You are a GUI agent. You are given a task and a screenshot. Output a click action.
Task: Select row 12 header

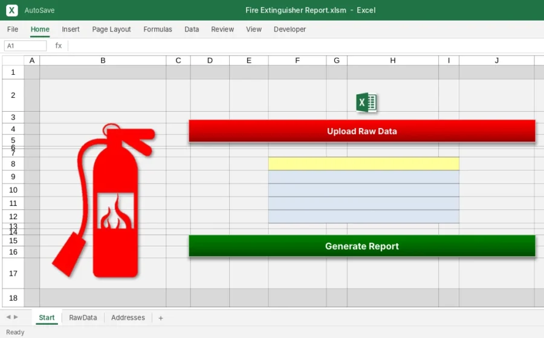(13, 217)
